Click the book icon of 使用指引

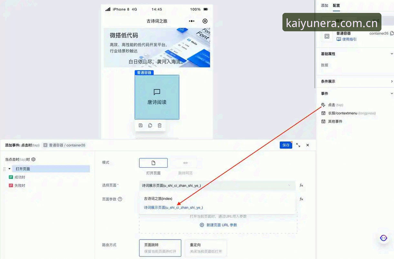click(339, 39)
